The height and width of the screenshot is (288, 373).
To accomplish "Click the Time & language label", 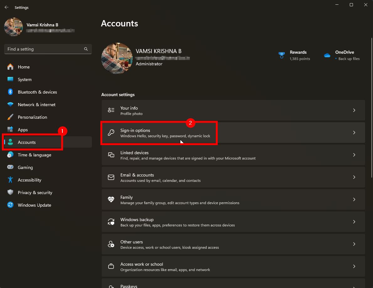I will tap(35, 155).
